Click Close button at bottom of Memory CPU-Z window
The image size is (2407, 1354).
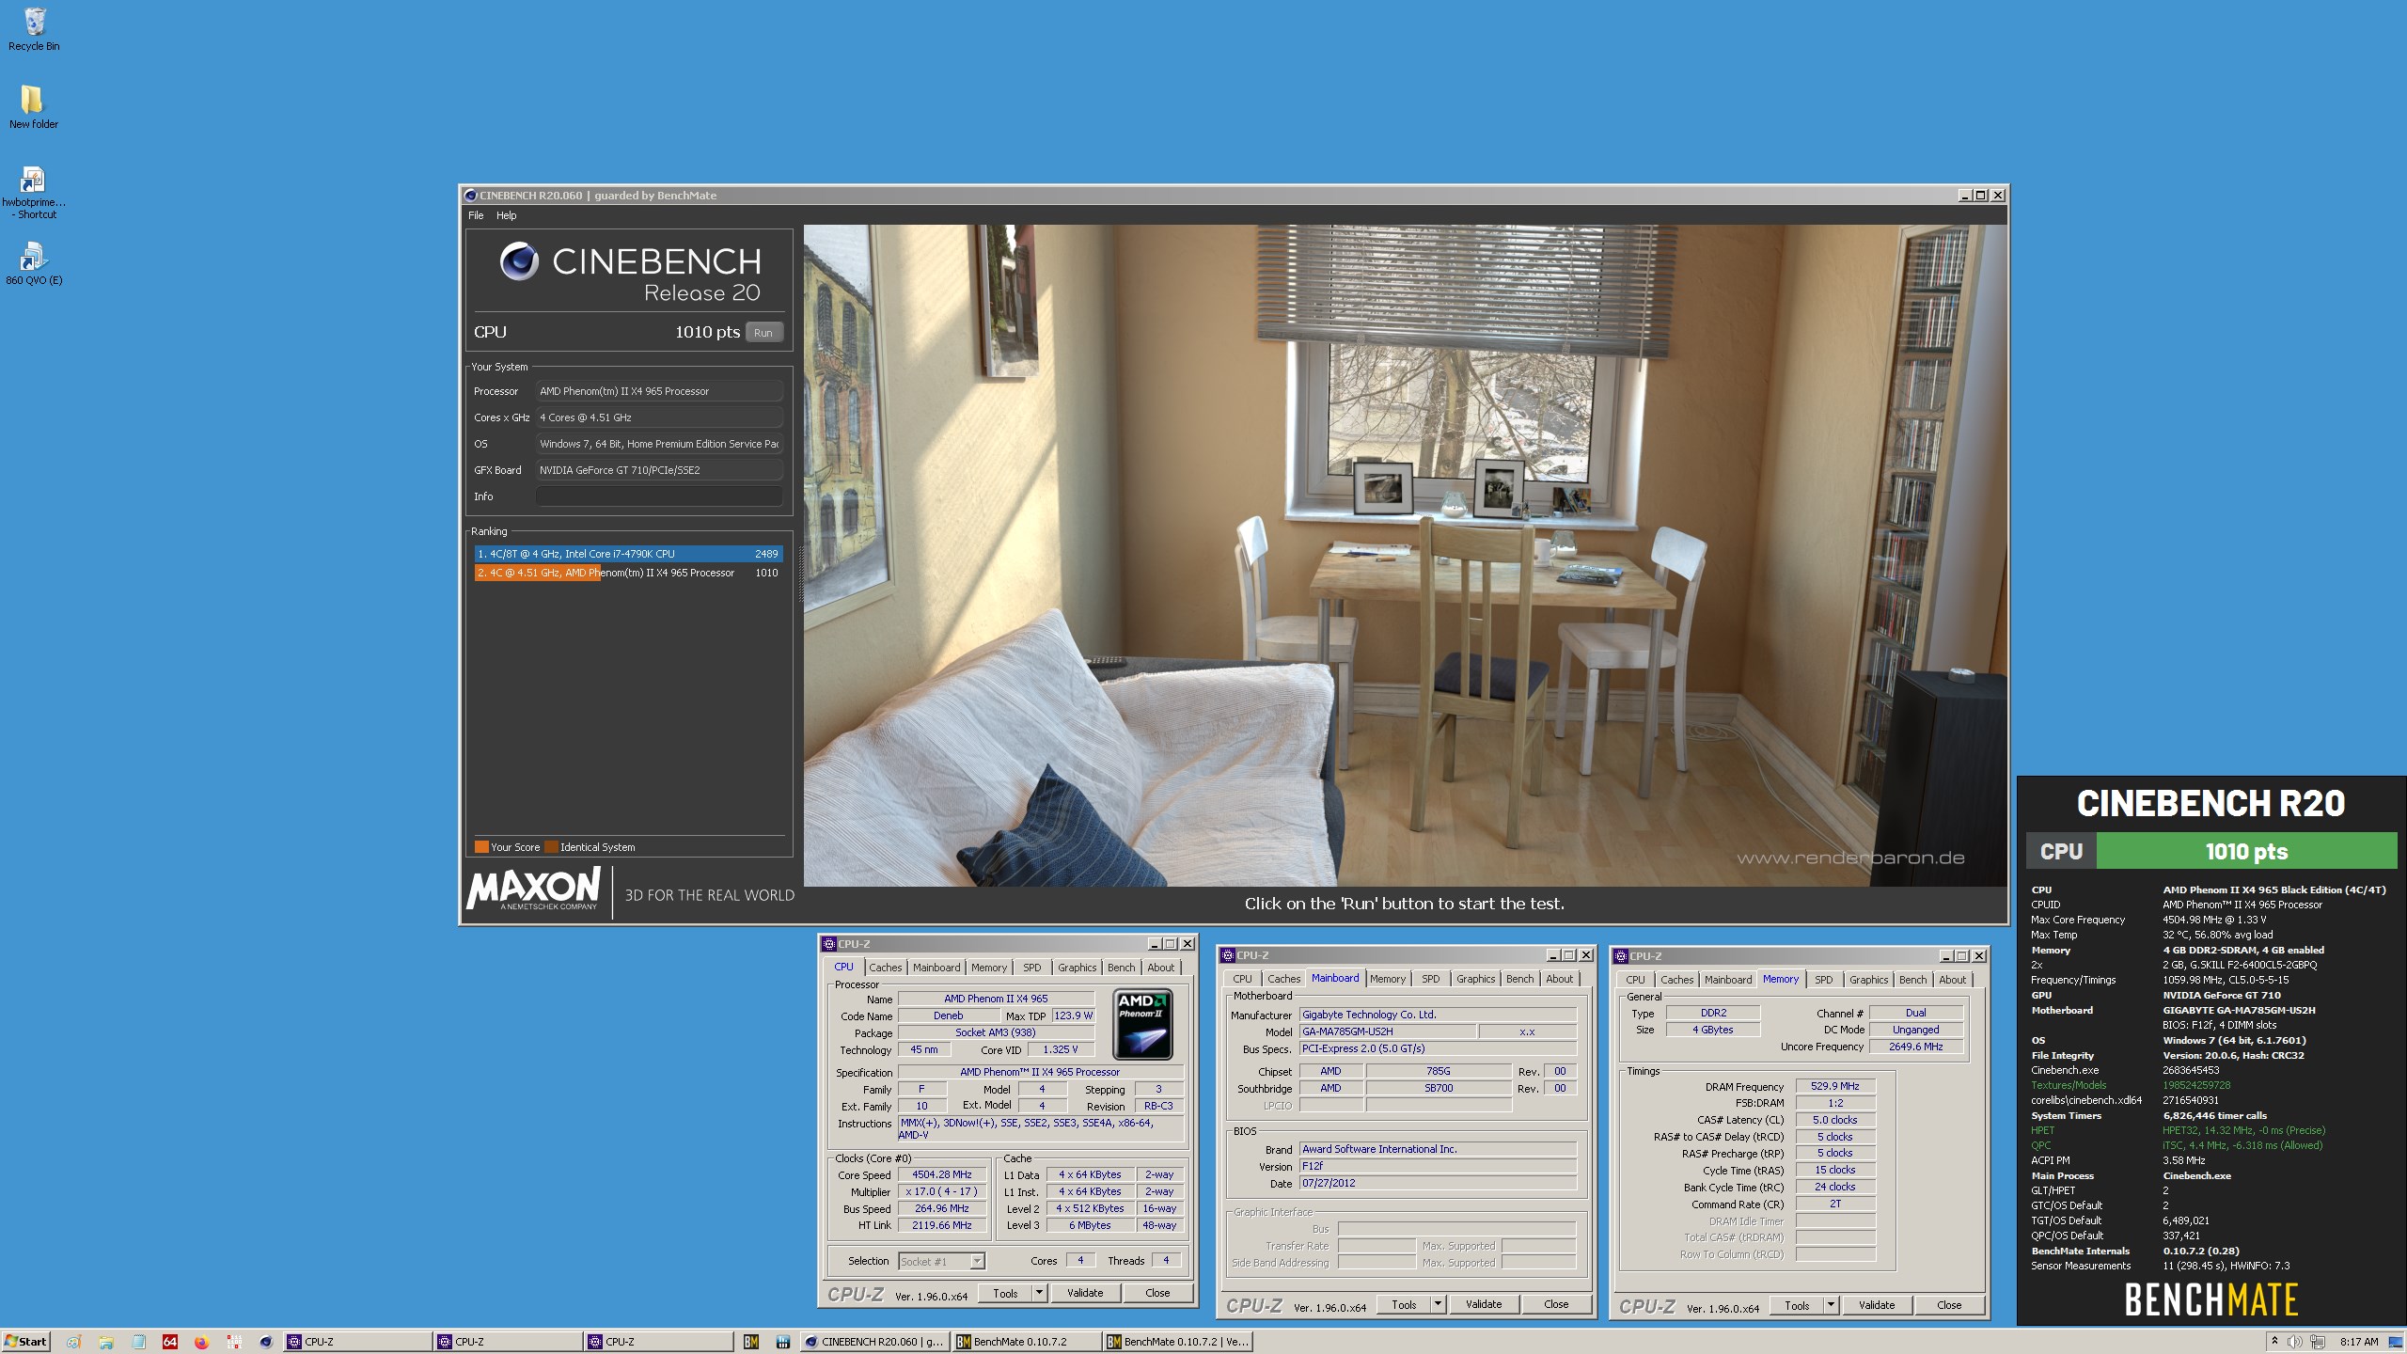click(x=1949, y=1305)
